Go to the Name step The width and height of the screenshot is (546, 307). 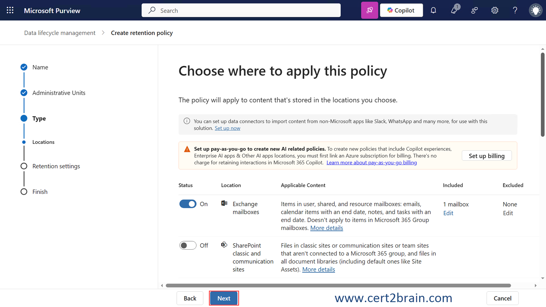click(x=40, y=67)
